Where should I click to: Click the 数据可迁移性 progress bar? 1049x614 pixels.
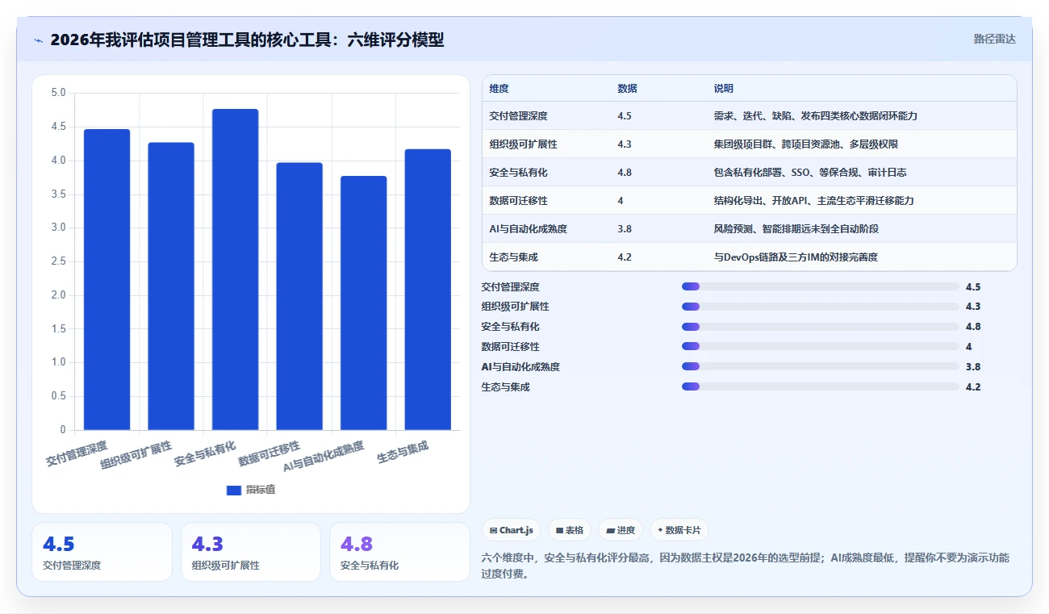click(821, 346)
